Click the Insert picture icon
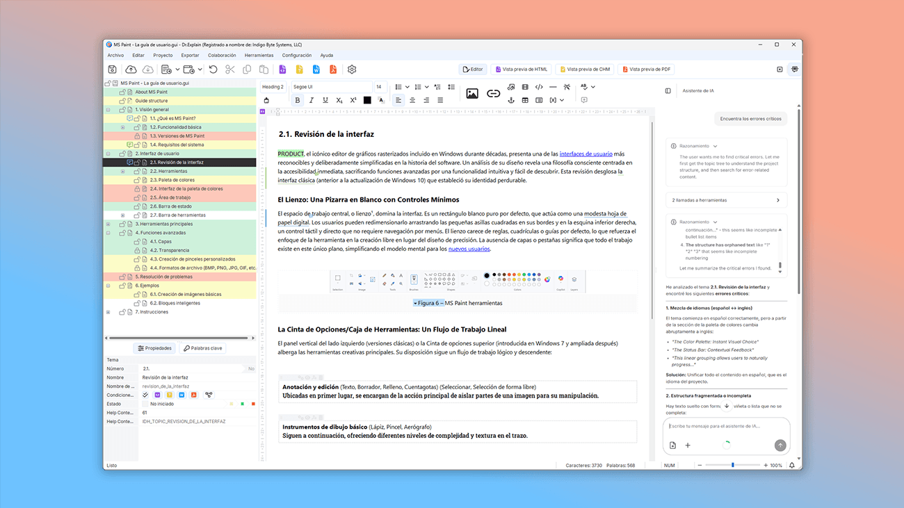The width and height of the screenshot is (904, 508). coord(472,94)
